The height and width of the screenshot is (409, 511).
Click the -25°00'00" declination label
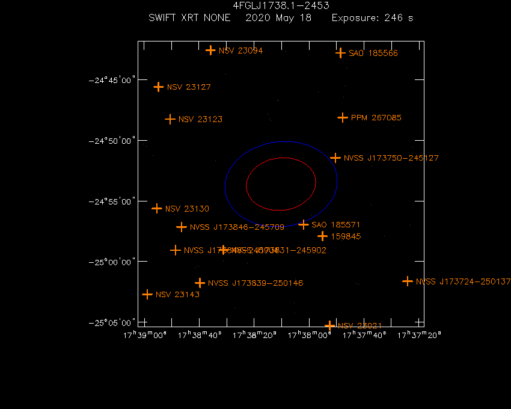112,262
